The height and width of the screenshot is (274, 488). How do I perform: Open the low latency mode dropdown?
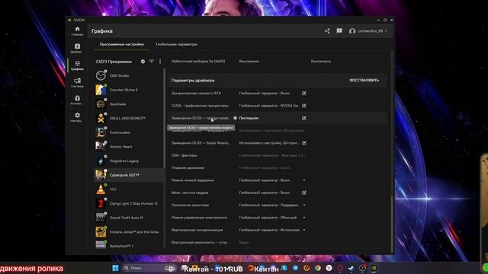[303, 180]
